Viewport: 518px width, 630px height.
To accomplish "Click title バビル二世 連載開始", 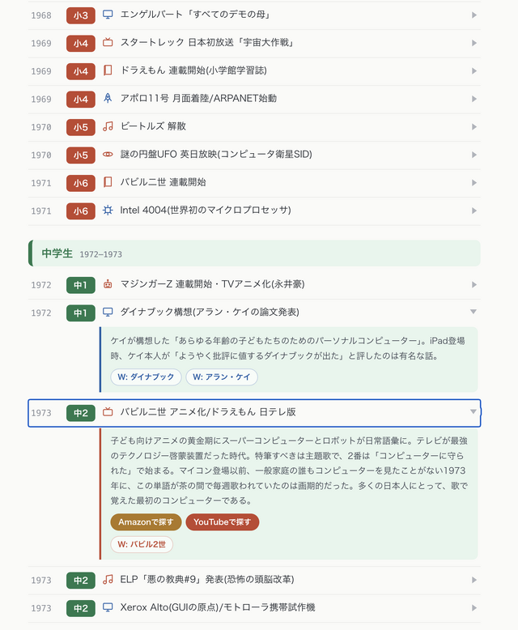I will [x=163, y=182].
